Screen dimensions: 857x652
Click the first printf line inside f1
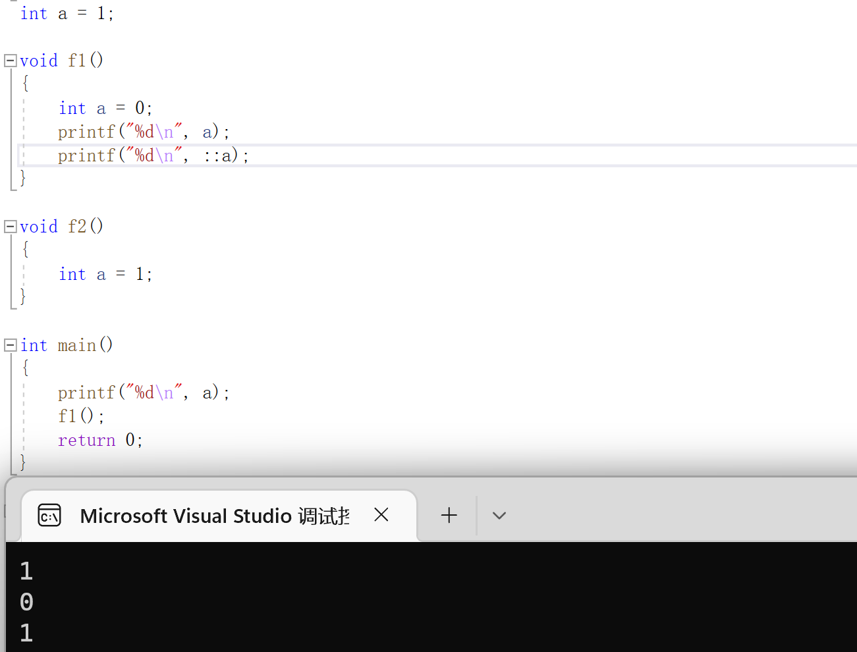(x=144, y=132)
